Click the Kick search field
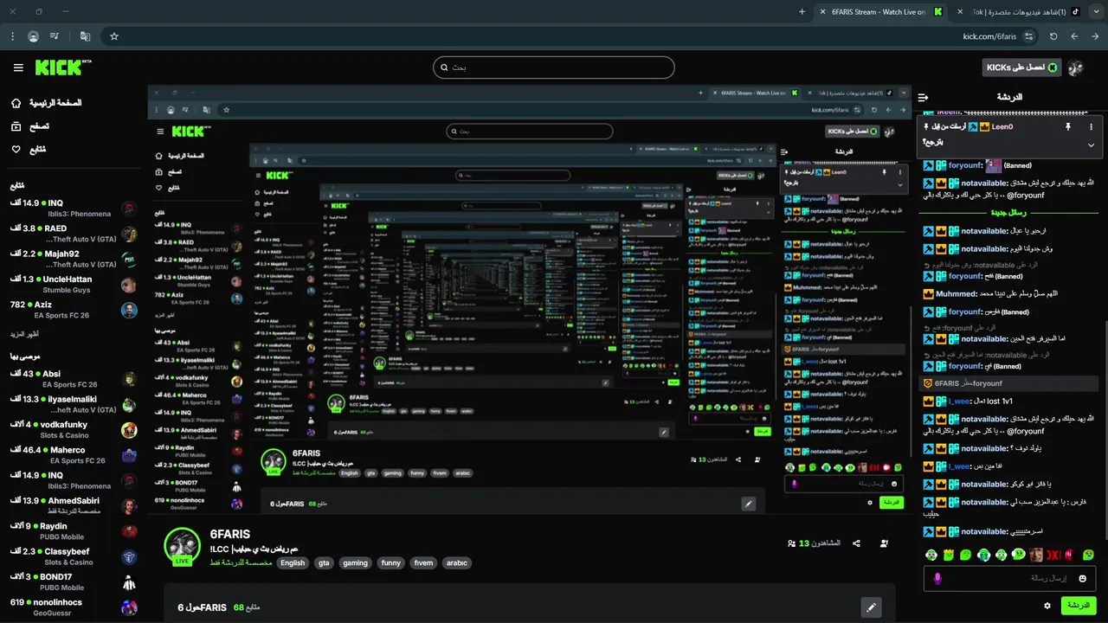 [x=554, y=67]
